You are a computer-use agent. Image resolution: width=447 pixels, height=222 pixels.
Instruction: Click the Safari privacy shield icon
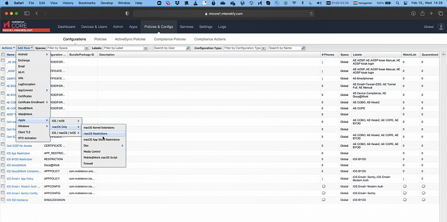(x=127, y=13)
